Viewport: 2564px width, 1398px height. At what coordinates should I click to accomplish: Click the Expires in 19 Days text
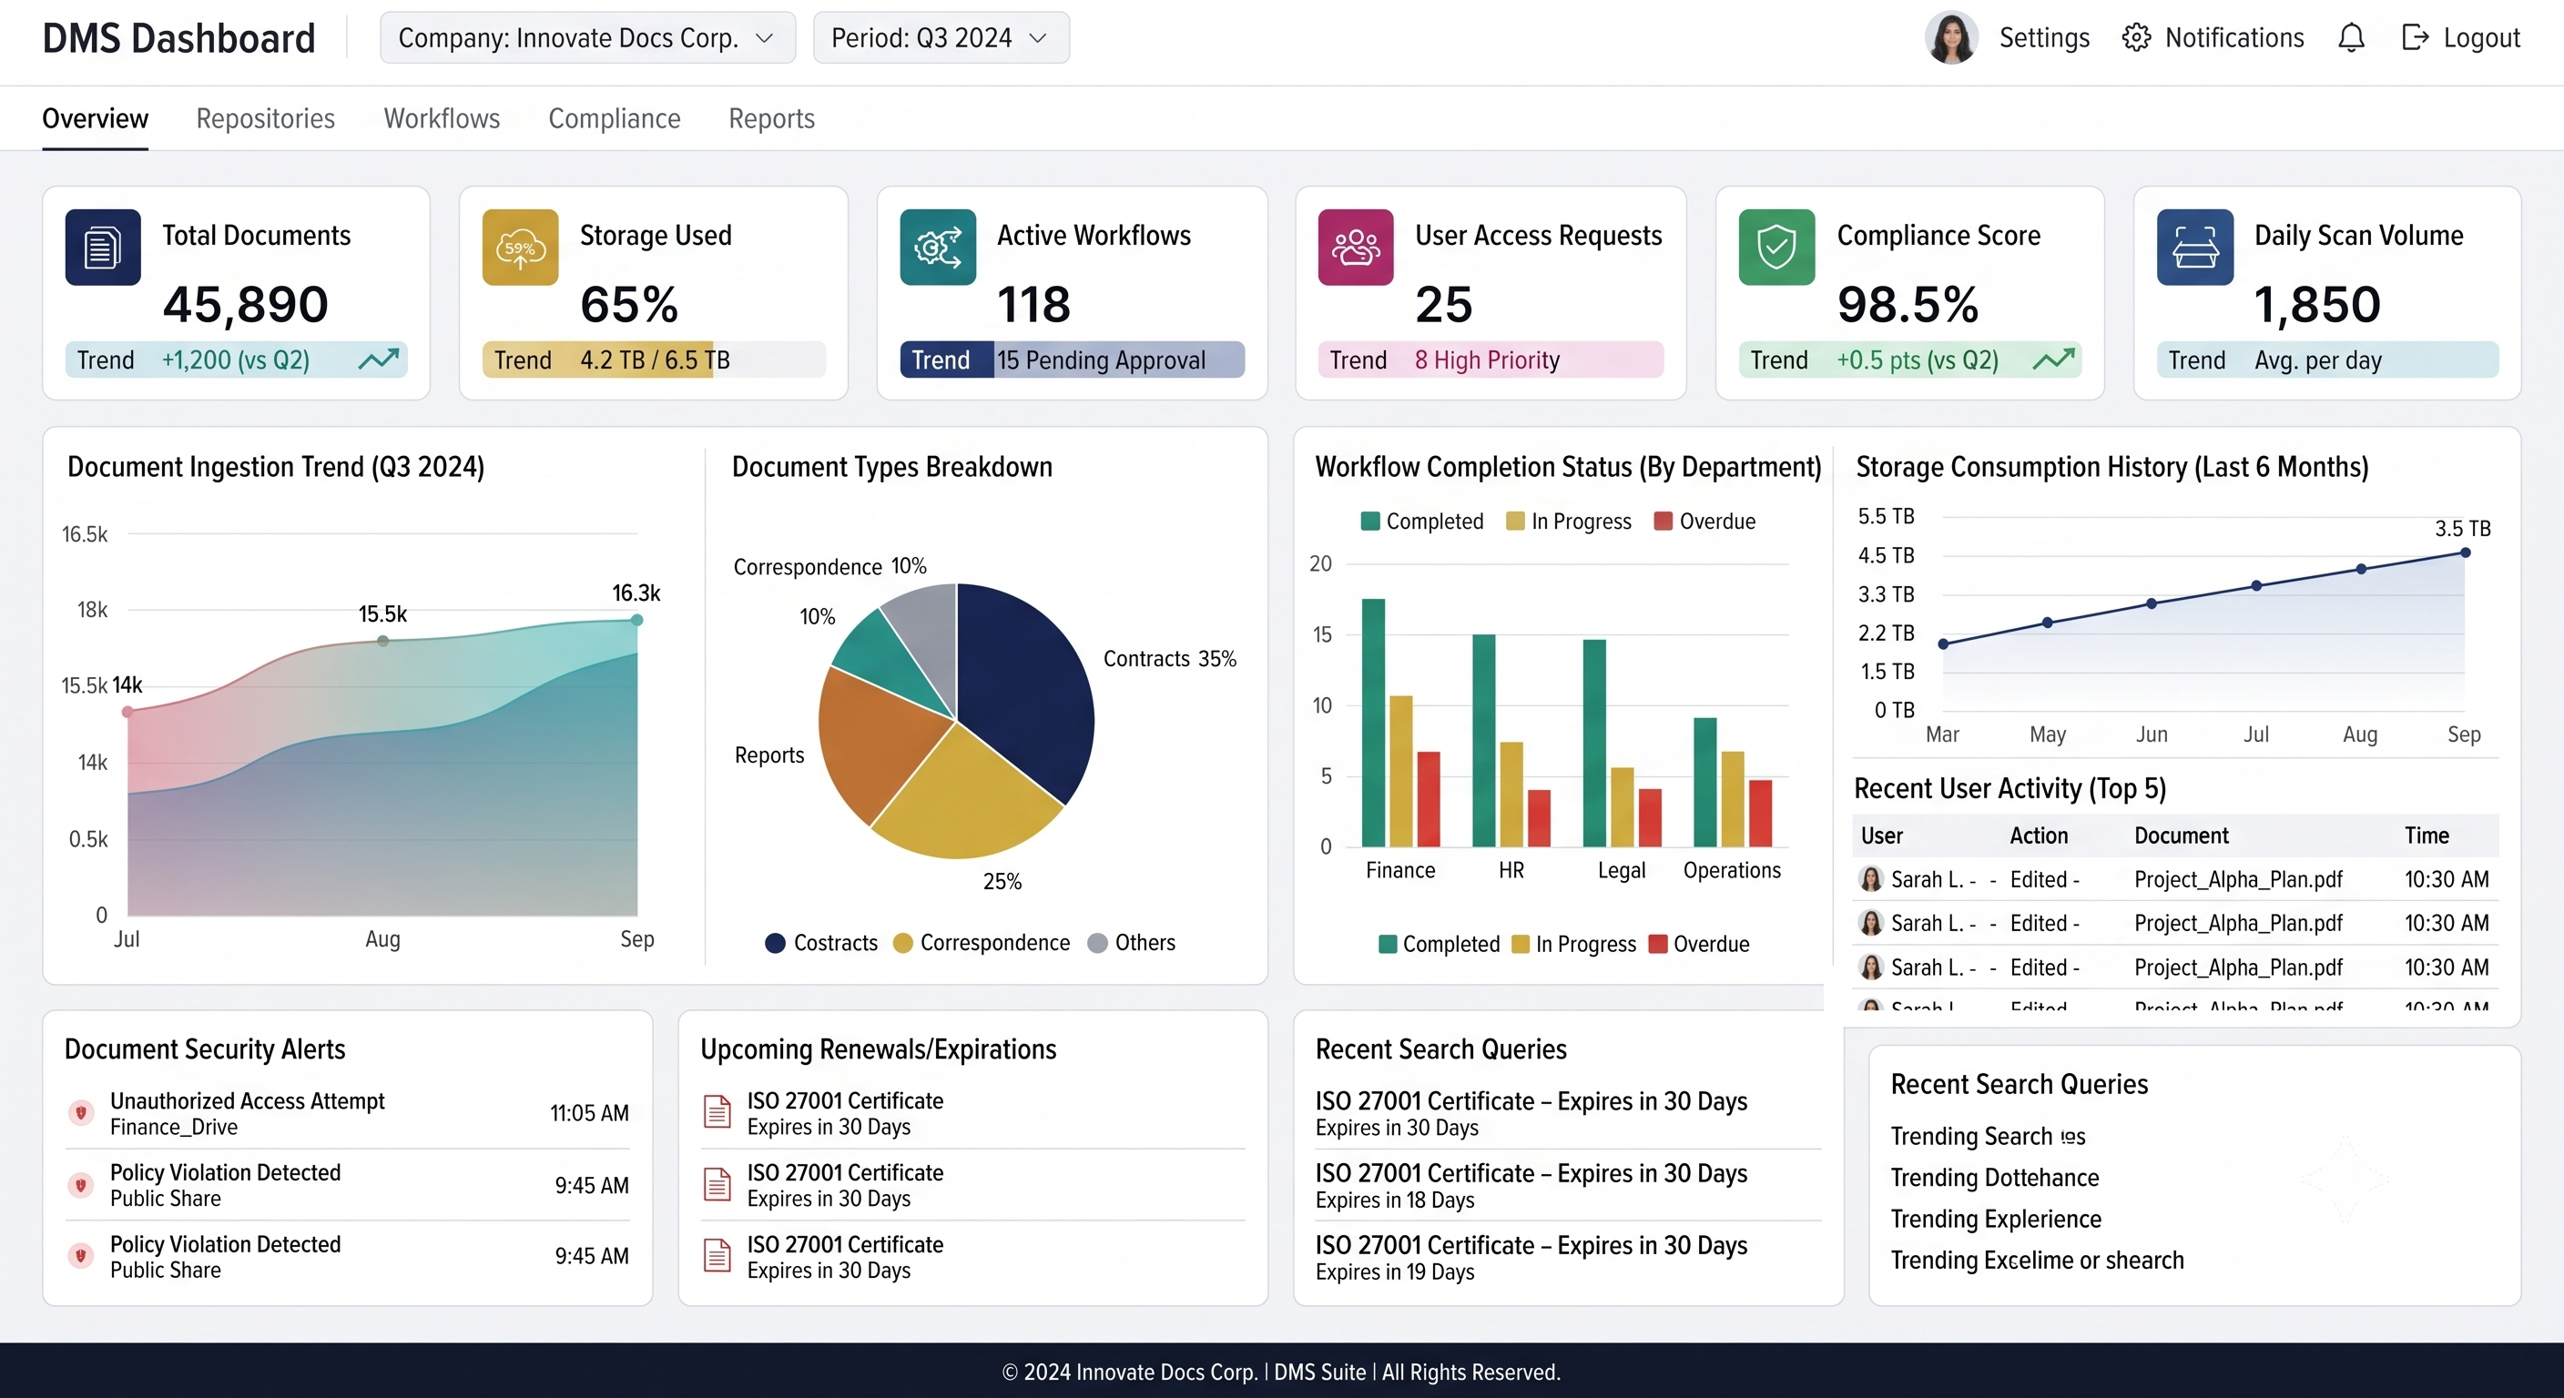pyautogui.click(x=1395, y=1271)
